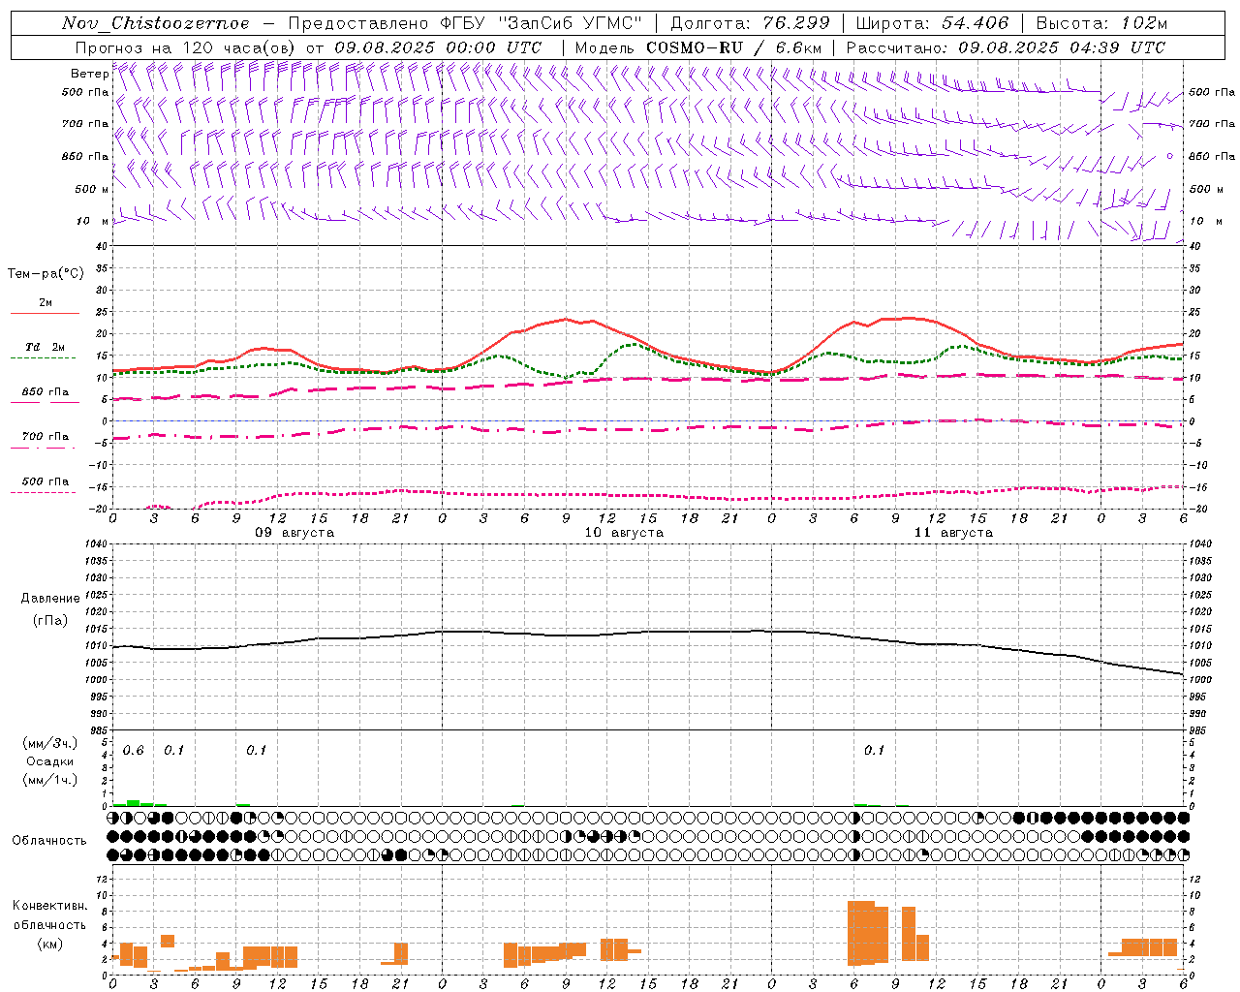Viewport: 1240px width, 992px height.
Task: Click the 10 августа date label
Action: coord(624,533)
